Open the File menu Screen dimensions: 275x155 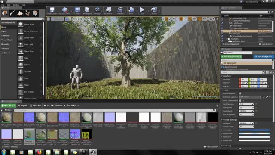tap(3, 5)
